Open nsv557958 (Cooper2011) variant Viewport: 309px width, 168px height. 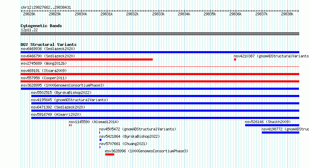[x=44, y=78]
